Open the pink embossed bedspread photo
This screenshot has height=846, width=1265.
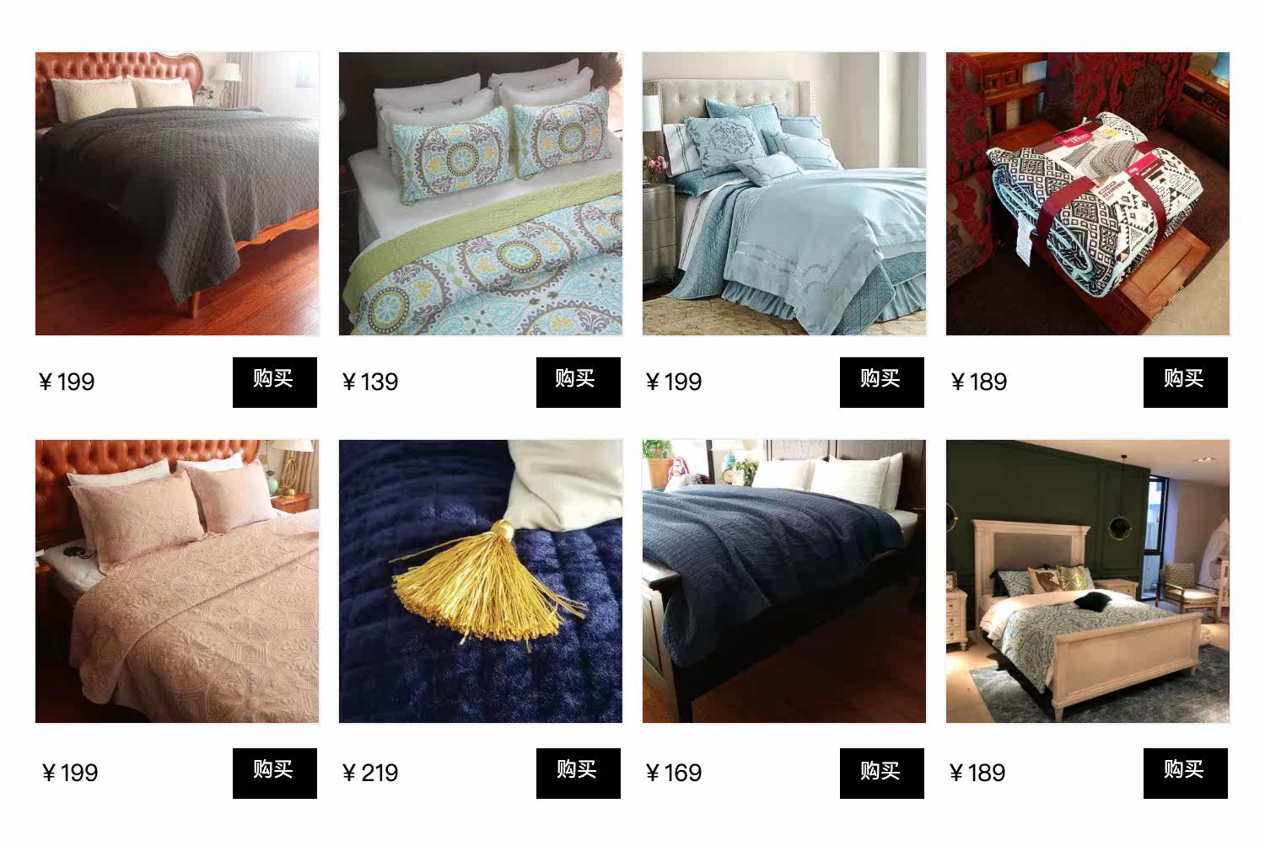(177, 581)
